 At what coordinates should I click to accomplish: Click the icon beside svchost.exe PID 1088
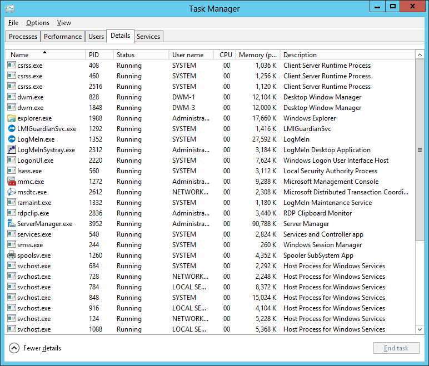pyautogui.click(x=12, y=329)
